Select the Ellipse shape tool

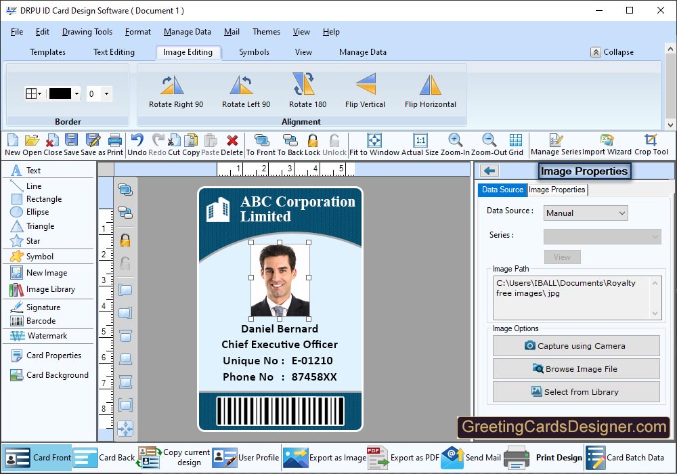pyautogui.click(x=29, y=212)
